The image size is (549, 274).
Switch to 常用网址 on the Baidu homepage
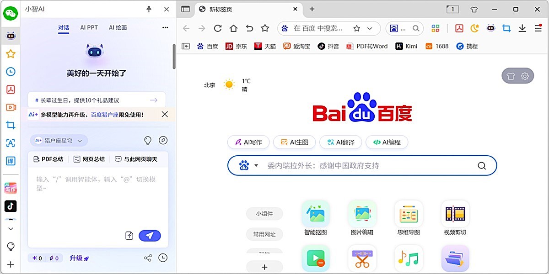[x=264, y=234]
